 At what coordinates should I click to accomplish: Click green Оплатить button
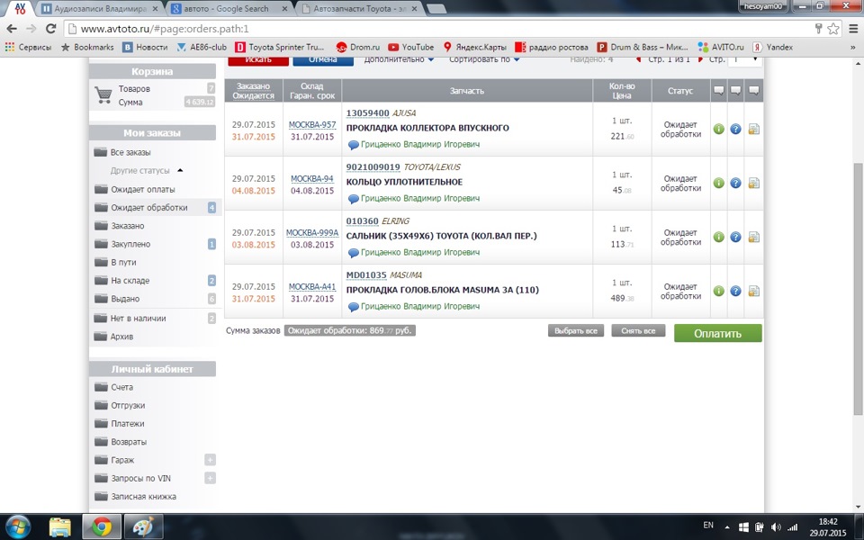(717, 333)
